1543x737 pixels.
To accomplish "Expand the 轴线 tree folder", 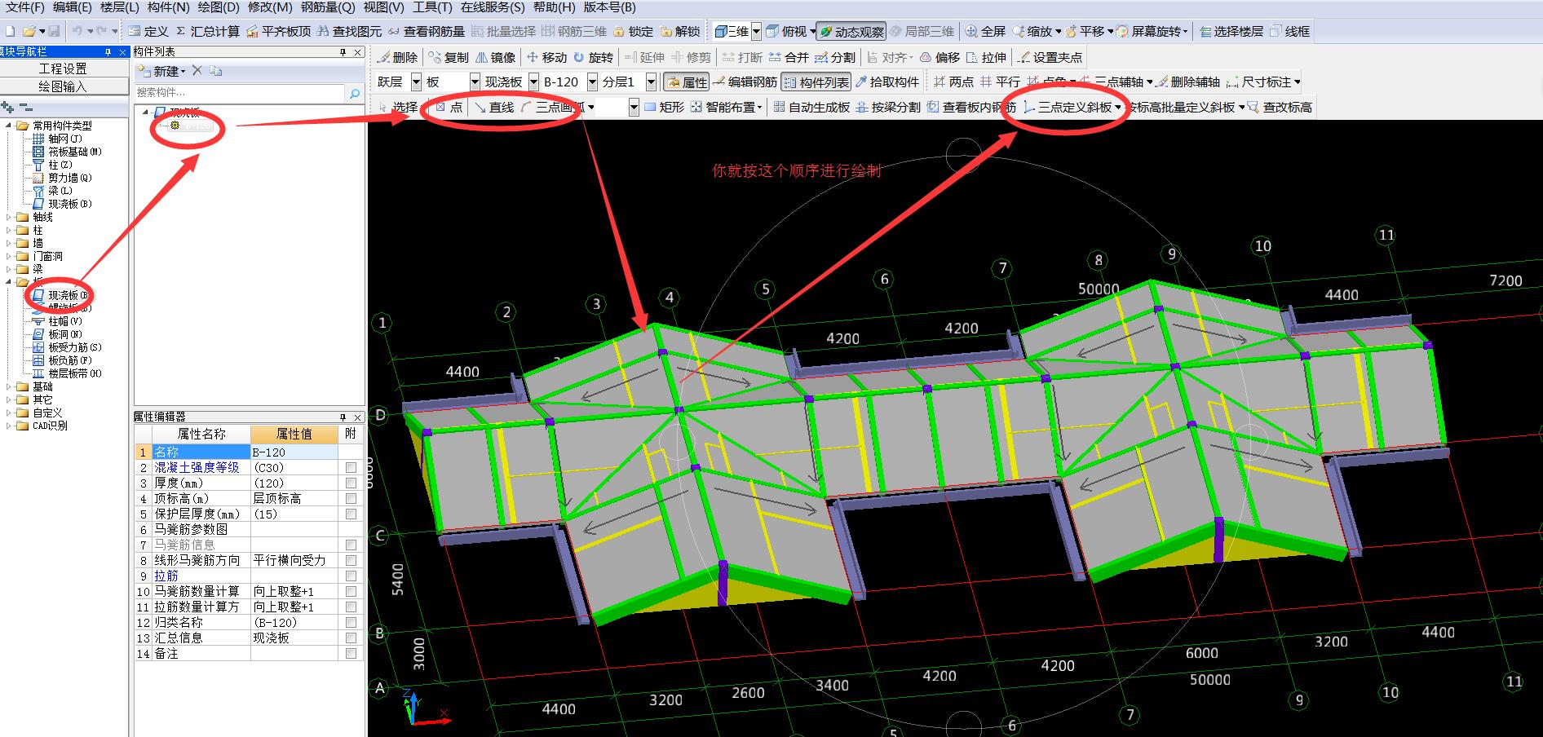I will coord(9,217).
